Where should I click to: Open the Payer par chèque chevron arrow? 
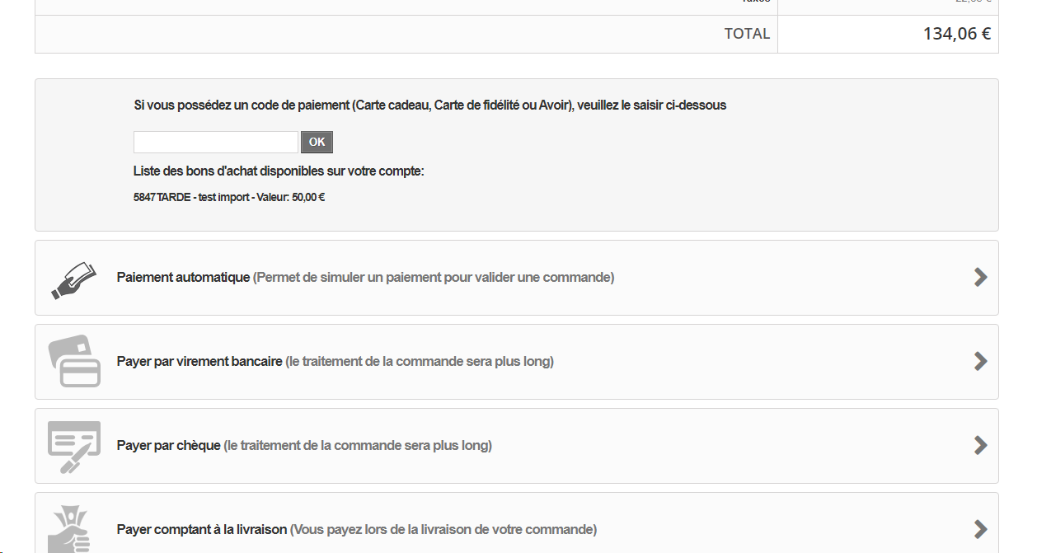[980, 445]
